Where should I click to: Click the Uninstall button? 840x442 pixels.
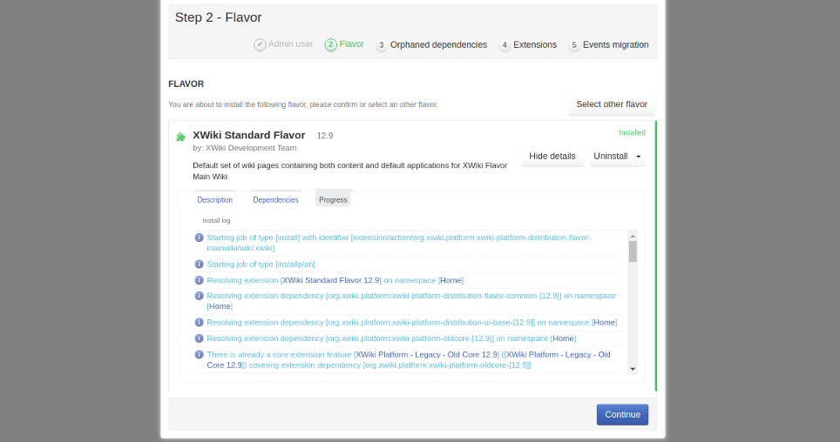pyautogui.click(x=611, y=157)
